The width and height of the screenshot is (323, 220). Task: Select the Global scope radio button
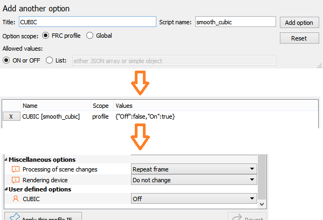tap(90, 36)
